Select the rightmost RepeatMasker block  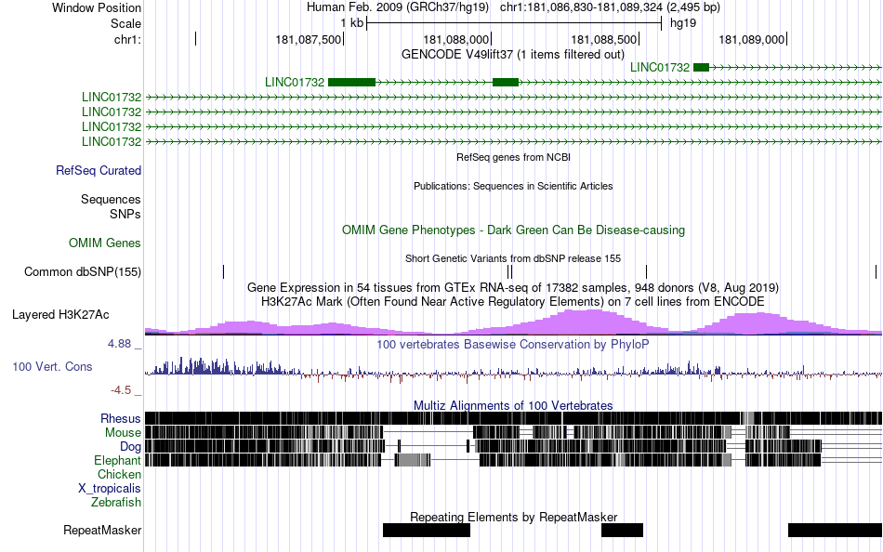click(836, 530)
